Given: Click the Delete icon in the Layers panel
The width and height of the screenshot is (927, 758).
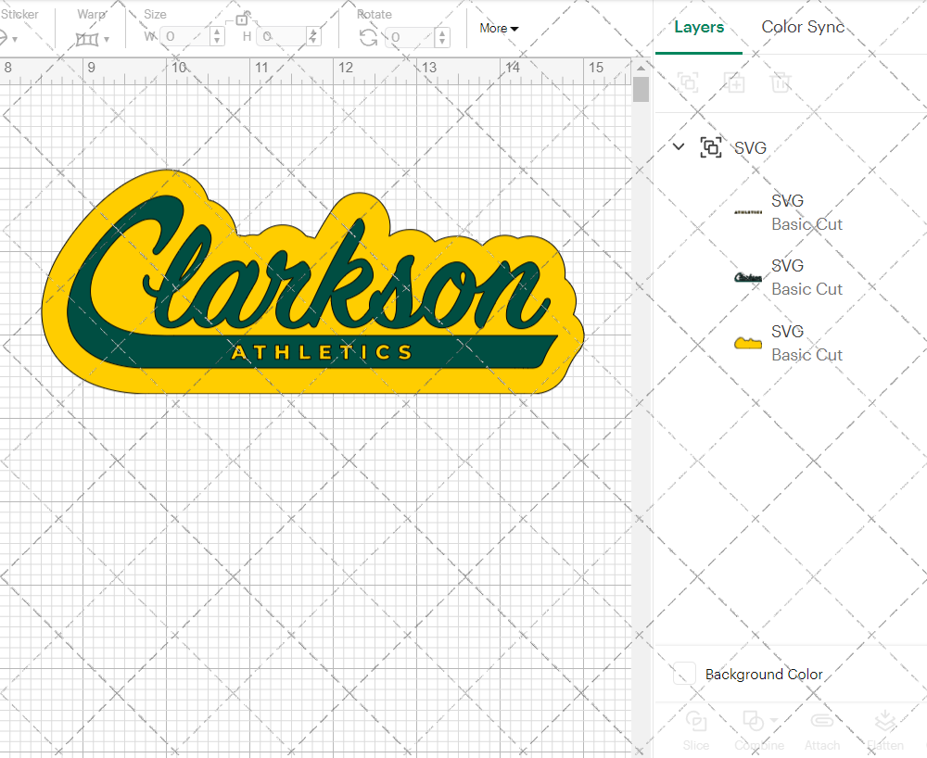Looking at the screenshot, I should [781, 82].
